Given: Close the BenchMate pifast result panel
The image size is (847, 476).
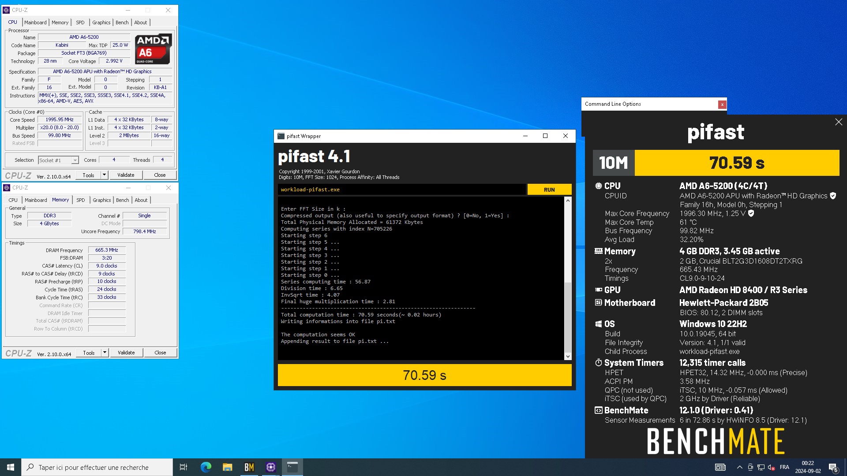Looking at the screenshot, I should coord(838,122).
